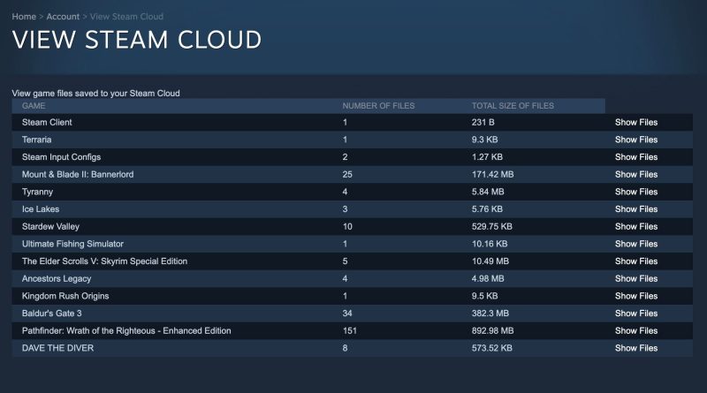Image resolution: width=707 pixels, height=393 pixels.
Task: Show Files for Baldur's Gate 3
Action: [x=636, y=314]
